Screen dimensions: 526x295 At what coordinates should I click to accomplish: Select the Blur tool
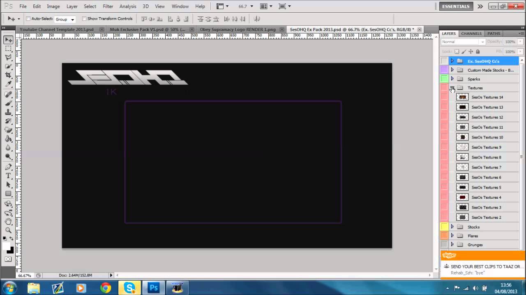point(8,148)
